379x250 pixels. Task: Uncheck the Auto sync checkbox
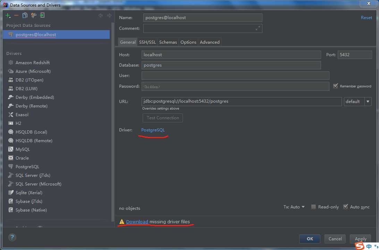coord(346,207)
